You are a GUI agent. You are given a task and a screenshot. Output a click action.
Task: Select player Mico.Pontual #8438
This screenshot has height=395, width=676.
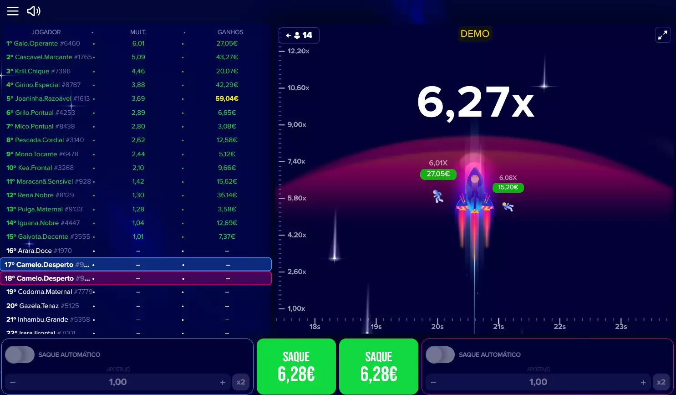point(41,126)
